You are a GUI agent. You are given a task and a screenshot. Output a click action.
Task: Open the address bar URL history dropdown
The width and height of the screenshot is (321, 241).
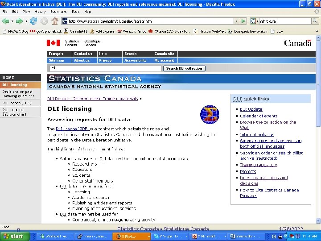[x=237, y=21]
